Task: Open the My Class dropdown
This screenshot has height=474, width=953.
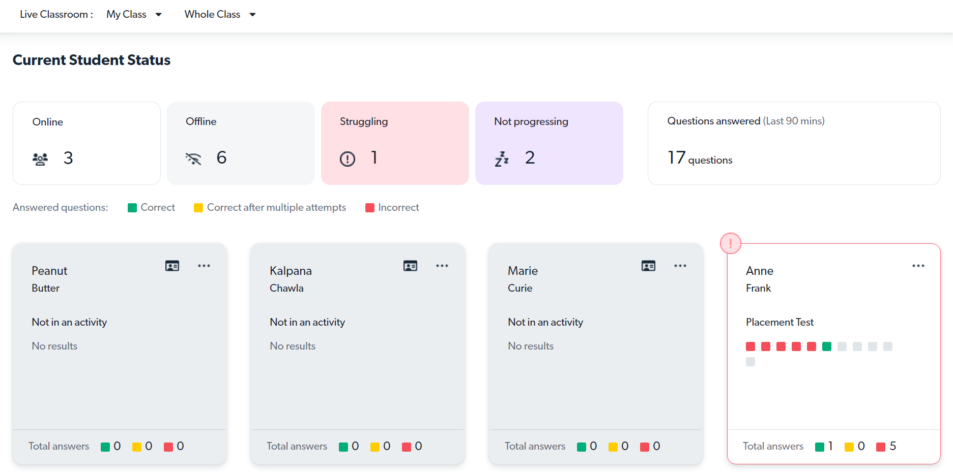Action: 134,14
